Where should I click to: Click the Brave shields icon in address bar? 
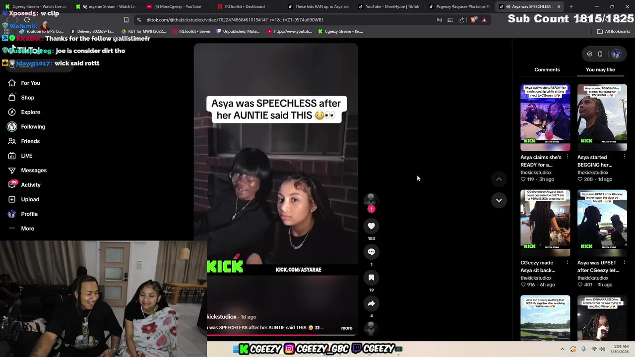[473, 20]
